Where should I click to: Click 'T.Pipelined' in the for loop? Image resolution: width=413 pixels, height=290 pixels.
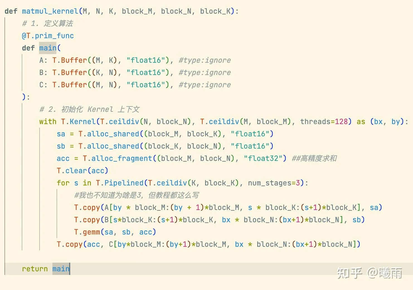point(120,183)
